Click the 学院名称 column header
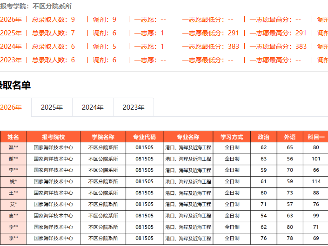Screen dimensions: 328x246 point(103,137)
